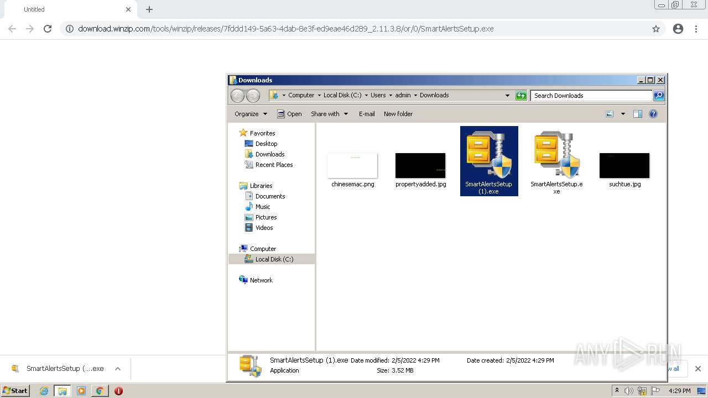Viewport: 708px width, 398px height.
Task: Change the view icon mode
Action: [610, 114]
